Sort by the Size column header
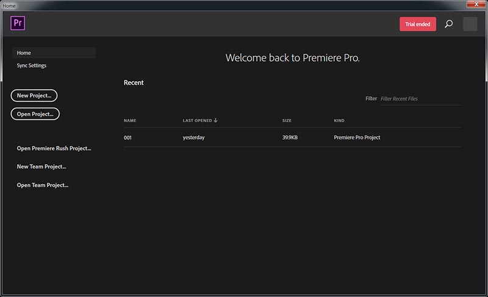Viewport: 488px width, 297px height. tap(287, 120)
